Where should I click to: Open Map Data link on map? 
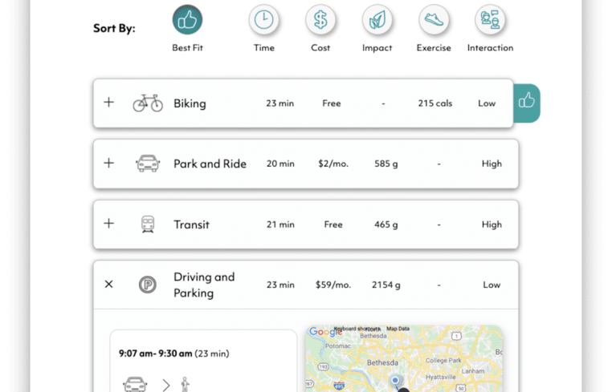[x=398, y=329]
